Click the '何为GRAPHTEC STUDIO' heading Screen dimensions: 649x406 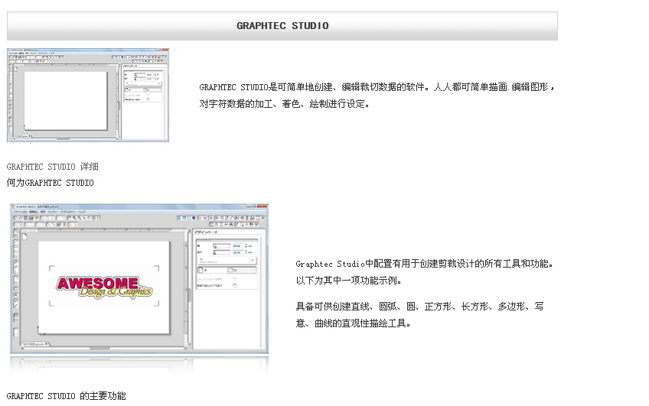(50, 183)
